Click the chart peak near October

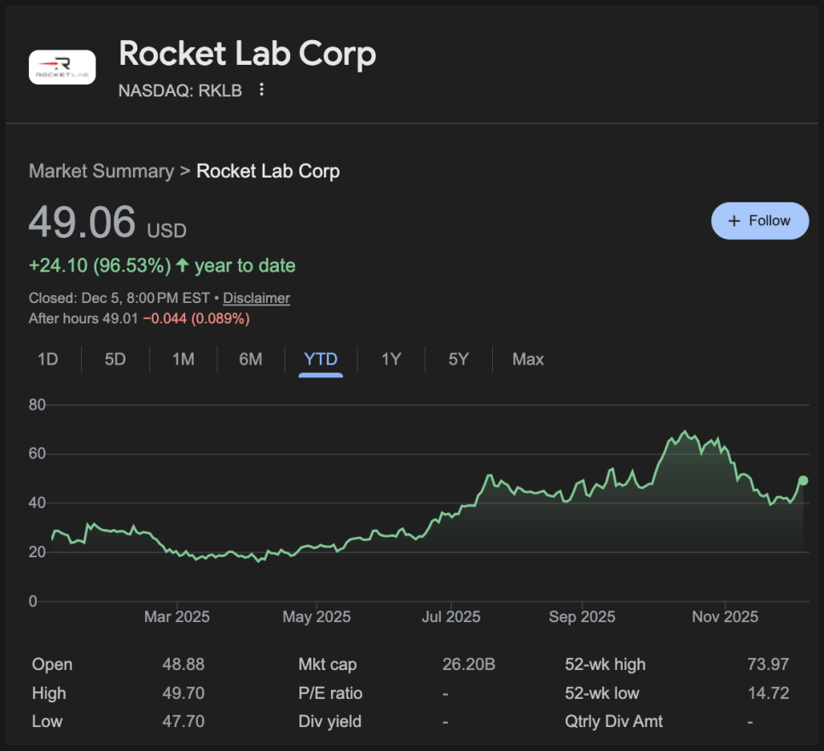(685, 432)
